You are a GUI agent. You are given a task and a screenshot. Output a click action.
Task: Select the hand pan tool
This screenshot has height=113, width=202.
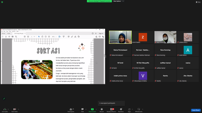(42, 37)
